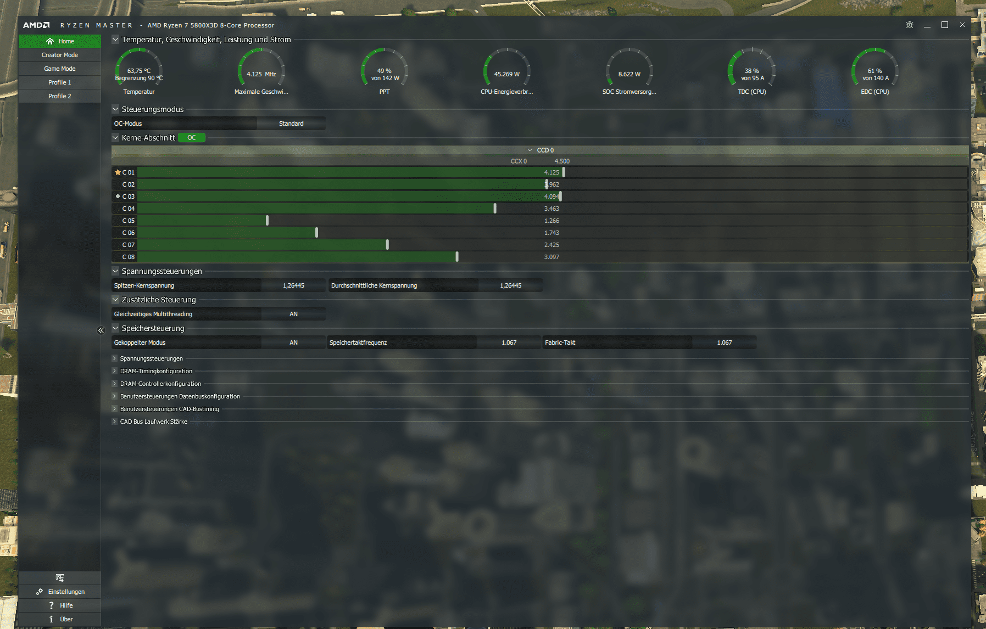Screen dimensions: 986x629
Task: Click the bug report icon in title bar
Action: (x=910, y=25)
